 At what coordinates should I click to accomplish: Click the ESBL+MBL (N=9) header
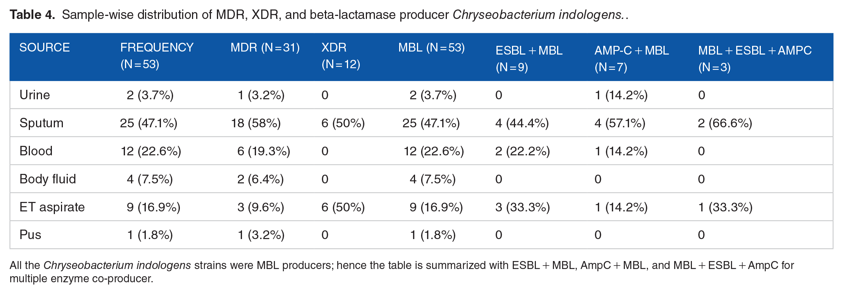pos(529,59)
